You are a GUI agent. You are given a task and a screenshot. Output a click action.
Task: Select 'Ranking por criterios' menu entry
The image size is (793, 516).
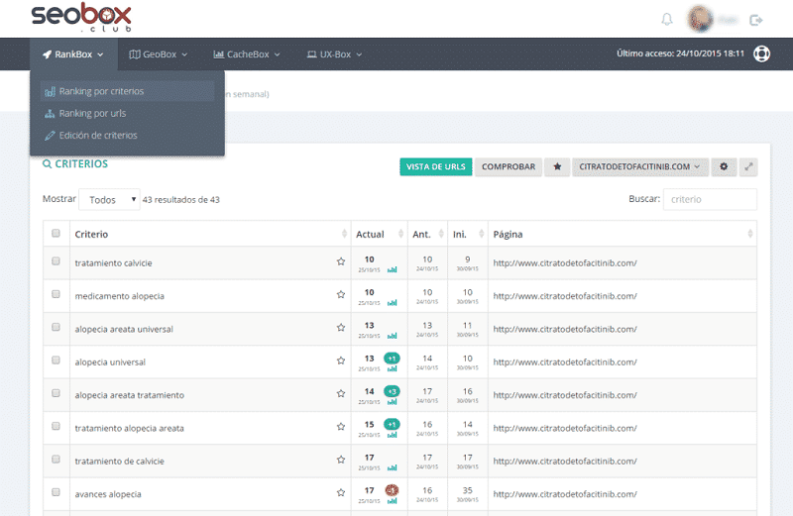(128, 91)
